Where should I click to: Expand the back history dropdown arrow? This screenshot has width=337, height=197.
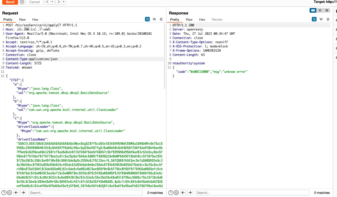pos(52,2)
